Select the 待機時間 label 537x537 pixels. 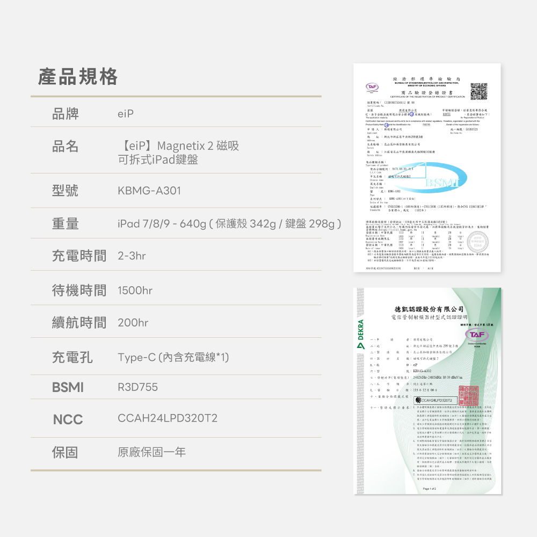79,291
